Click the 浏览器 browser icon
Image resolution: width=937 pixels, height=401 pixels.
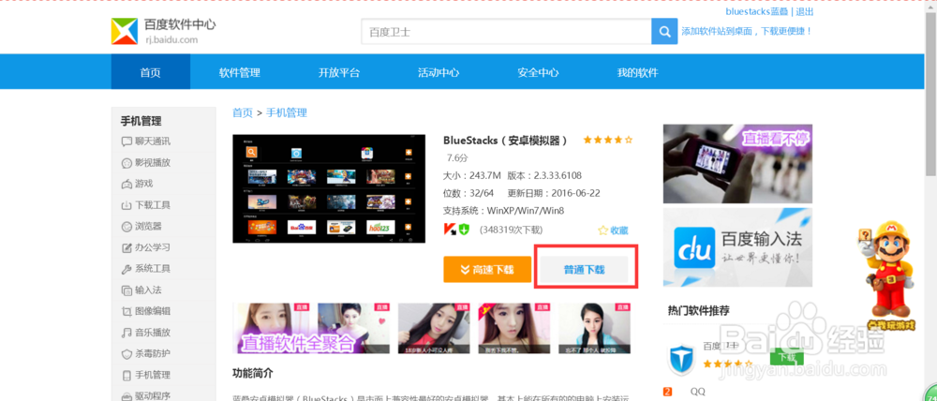coord(126,227)
